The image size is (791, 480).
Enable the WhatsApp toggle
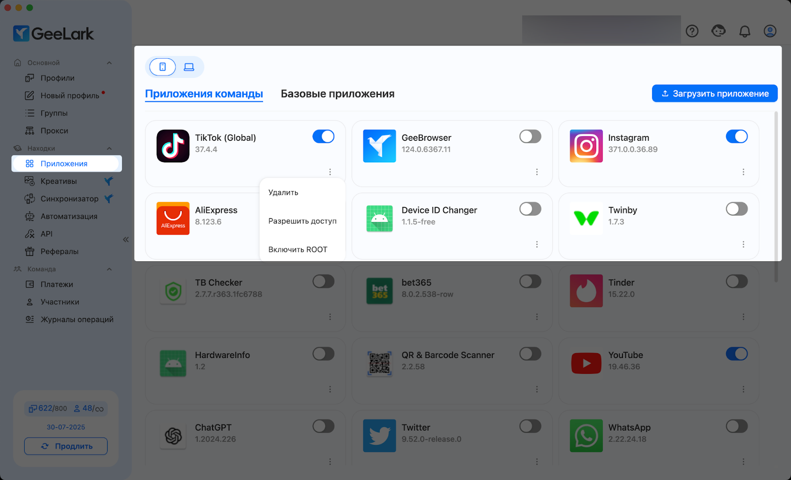[737, 426]
